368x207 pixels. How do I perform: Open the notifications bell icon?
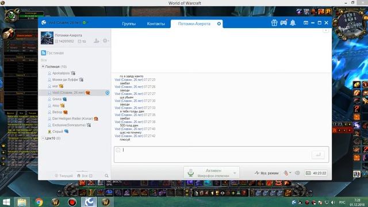293,23
